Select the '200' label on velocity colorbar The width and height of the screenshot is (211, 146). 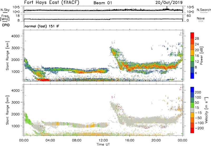point(198,92)
